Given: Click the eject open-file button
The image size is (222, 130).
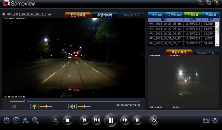Looking at the screenshot, I should (x=55, y=120).
